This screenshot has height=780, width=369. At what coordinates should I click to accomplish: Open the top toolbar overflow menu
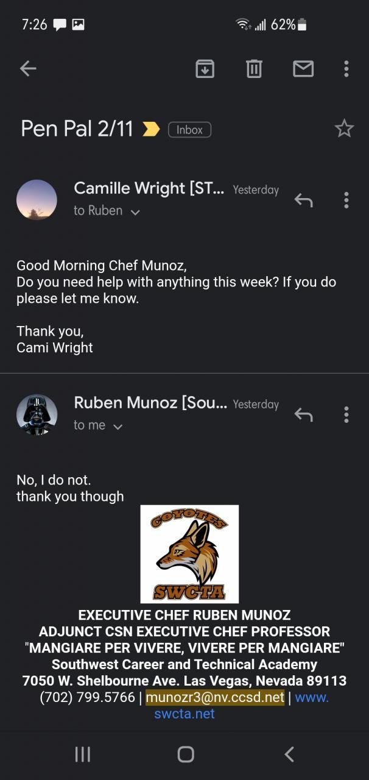pyautogui.click(x=346, y=69)
